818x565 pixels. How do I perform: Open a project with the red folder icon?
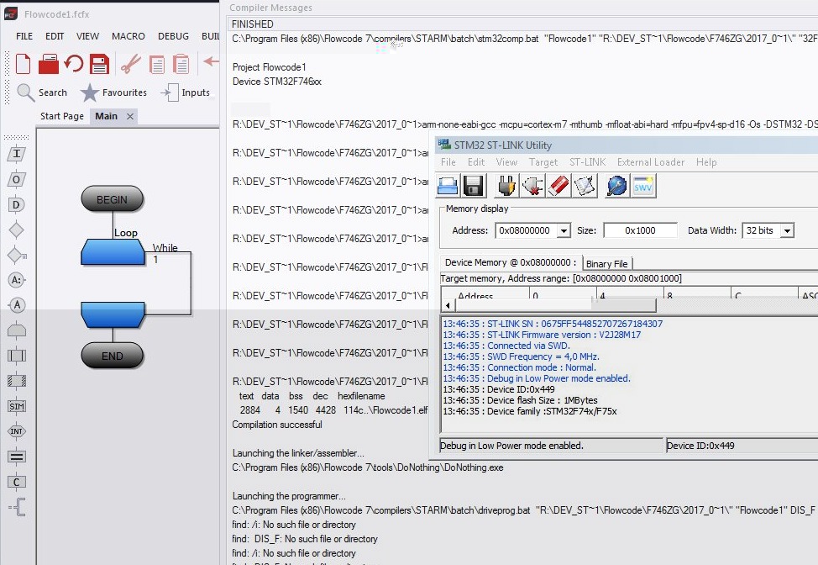coord(49,64)
